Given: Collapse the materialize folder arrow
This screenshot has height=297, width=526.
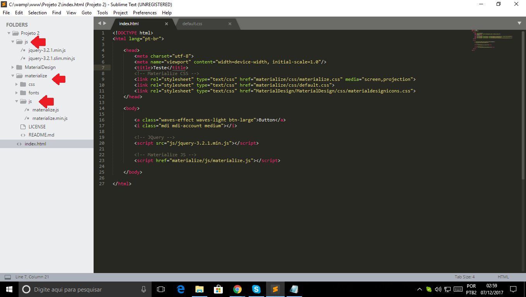Looking at the screenshot, I should (x=12, y=76).
